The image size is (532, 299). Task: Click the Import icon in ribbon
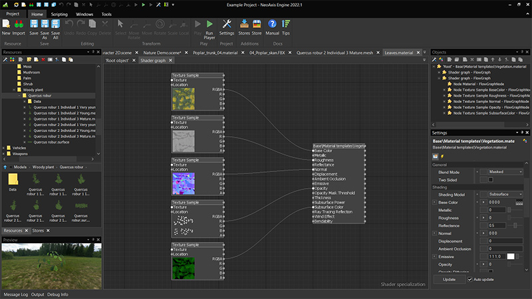pos(19,24)
